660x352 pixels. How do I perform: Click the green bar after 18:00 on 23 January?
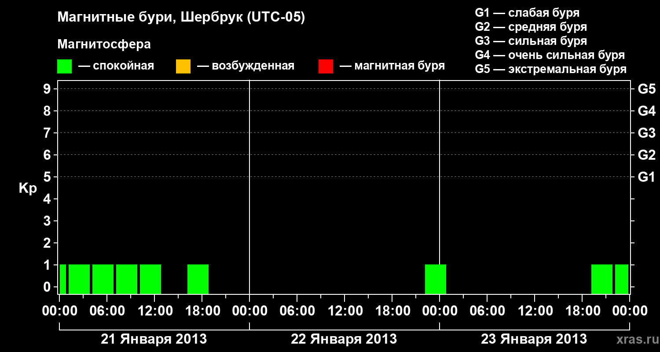pos(602,279)
